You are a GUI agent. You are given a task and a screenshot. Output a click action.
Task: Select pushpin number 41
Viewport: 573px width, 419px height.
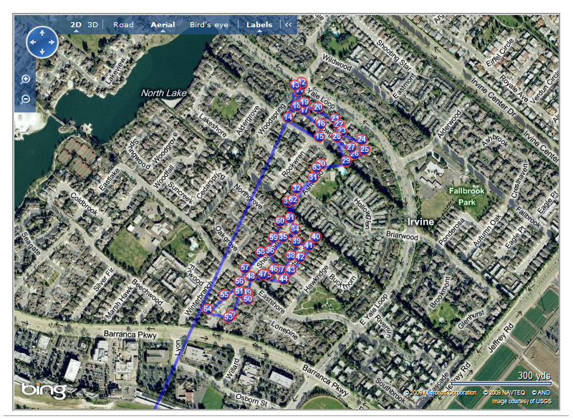pos(309,246)
